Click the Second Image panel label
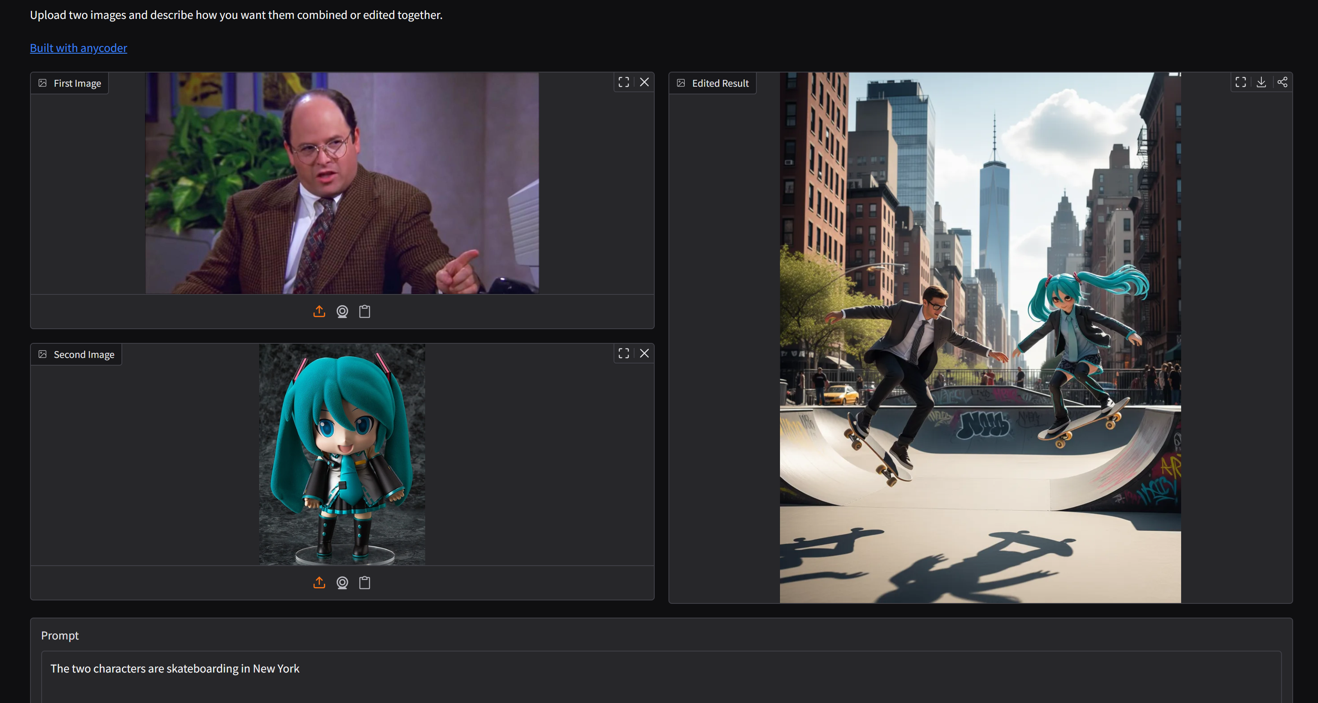Screen dimensions: 1318x703 click(x=76, y=355)
